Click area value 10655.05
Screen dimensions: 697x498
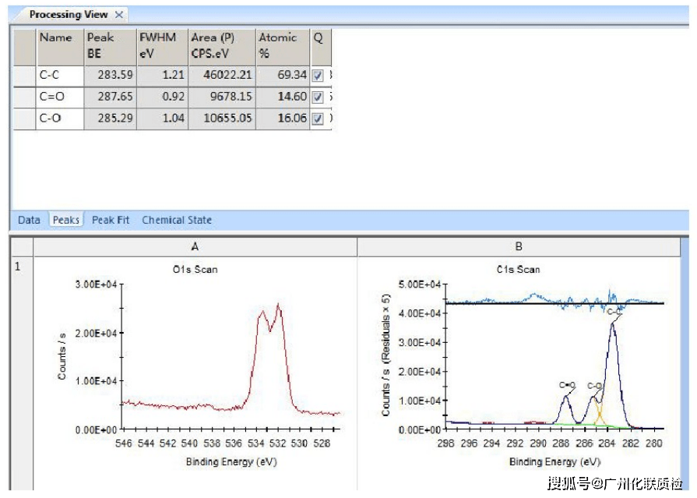[x=222, y=118]
